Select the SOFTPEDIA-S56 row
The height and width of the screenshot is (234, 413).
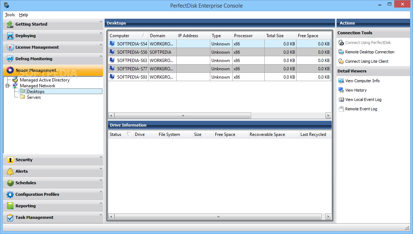pyautogui.click(x=219, y=52)
